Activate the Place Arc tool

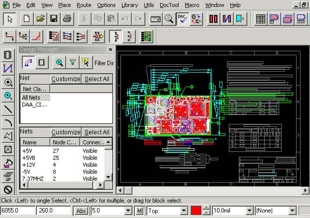(x=8, y=122)
